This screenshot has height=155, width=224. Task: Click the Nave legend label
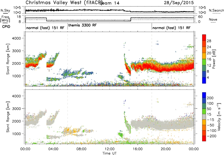tap(213, 19)
